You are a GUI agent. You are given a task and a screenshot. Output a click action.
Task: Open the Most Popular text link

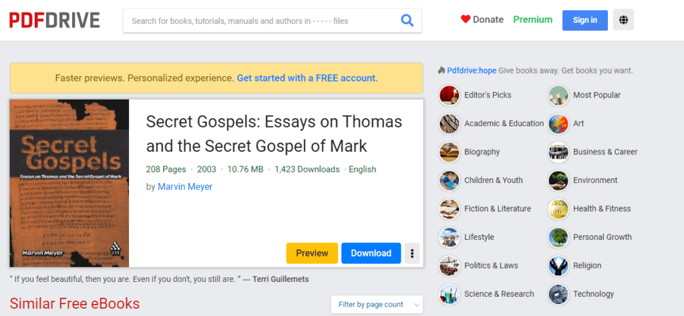[596, 95]
